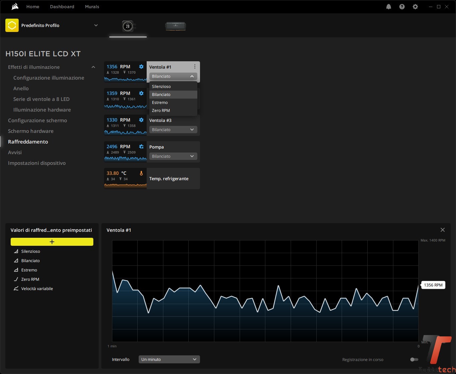Open the help question mark icon

pos(402,7)
